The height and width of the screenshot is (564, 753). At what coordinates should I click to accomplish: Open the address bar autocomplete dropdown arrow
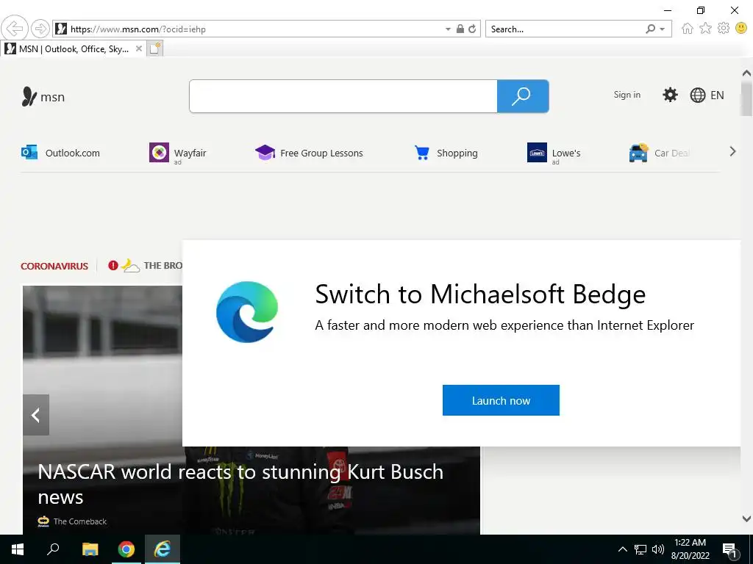448,29
